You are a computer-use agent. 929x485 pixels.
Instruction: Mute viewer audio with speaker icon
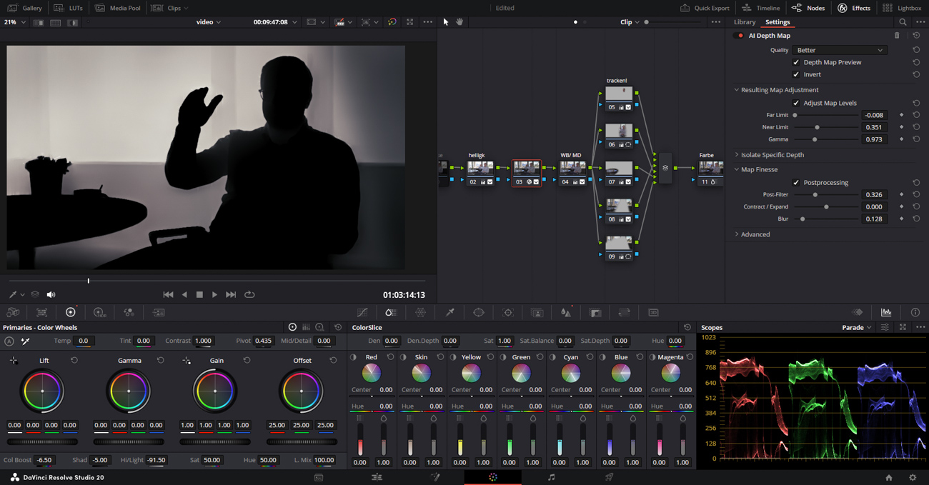(51, 294)
